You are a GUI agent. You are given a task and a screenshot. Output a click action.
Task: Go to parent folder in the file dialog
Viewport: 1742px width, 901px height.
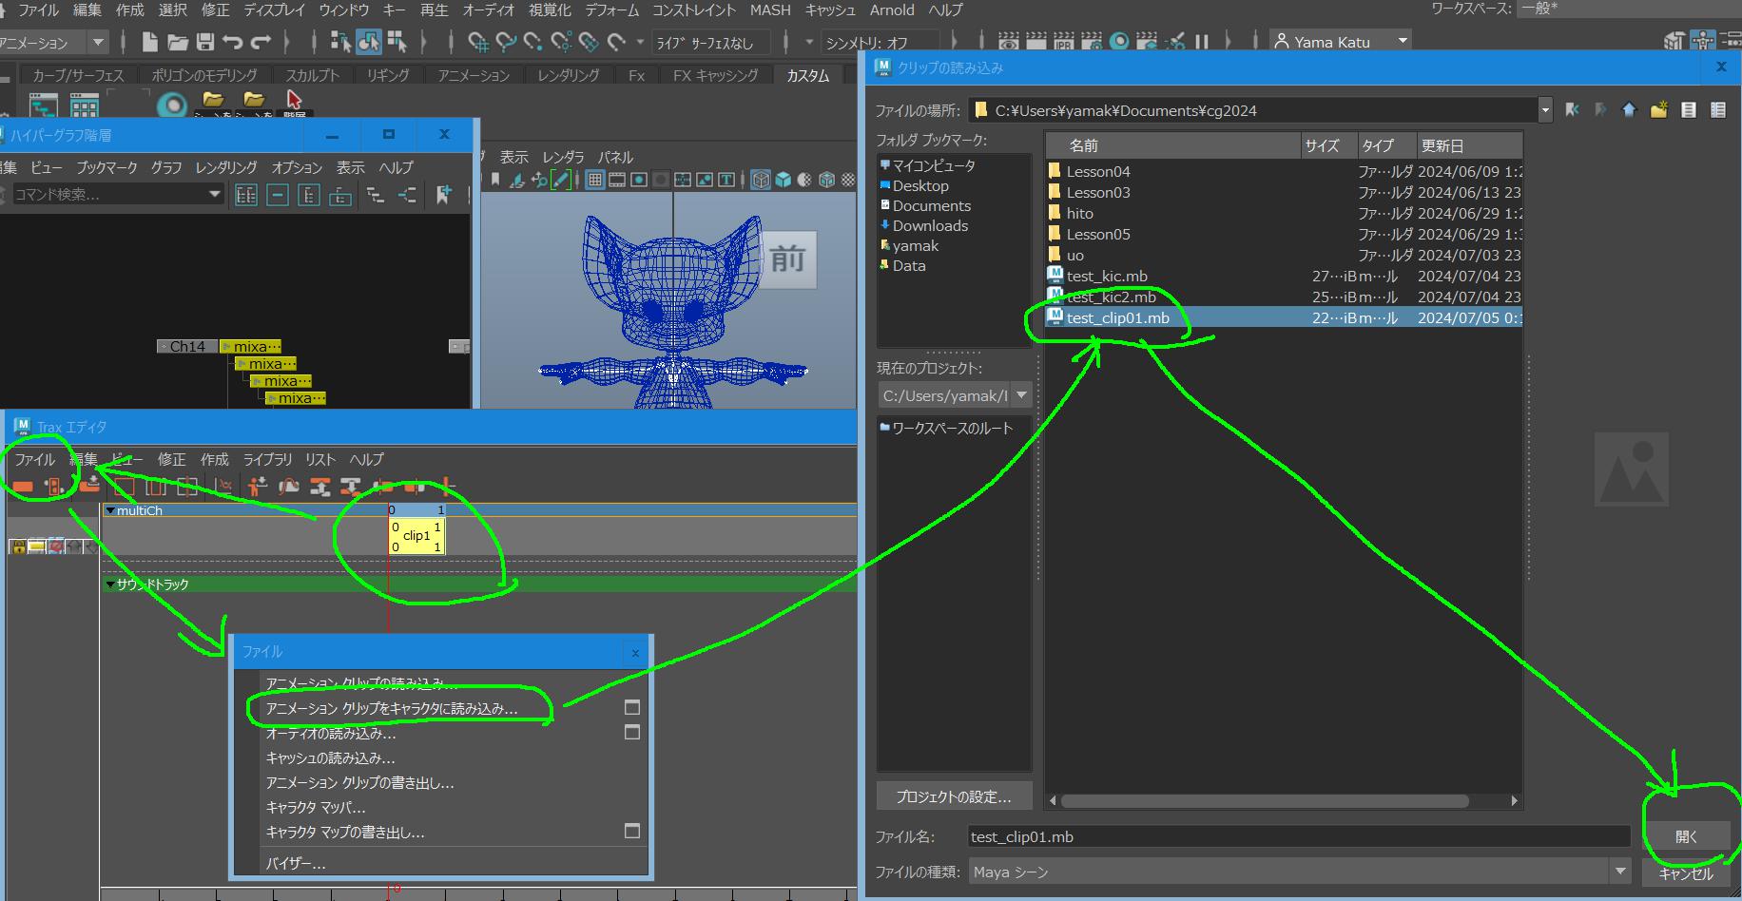pyautogui.click(x=1630, y=110)
